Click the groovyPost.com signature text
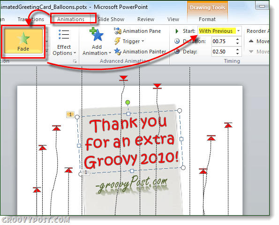 pyautogui.click(x=132, y=184)
